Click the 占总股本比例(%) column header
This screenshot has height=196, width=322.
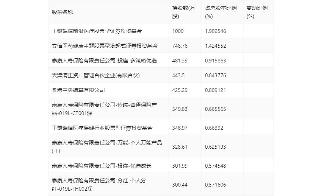221,12
